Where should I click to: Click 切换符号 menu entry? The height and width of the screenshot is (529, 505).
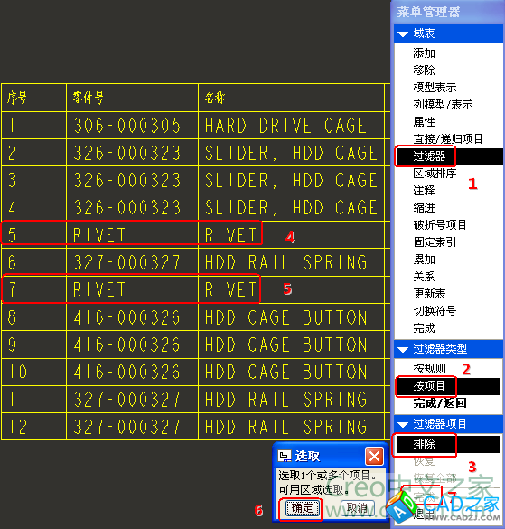coord(435,311)
